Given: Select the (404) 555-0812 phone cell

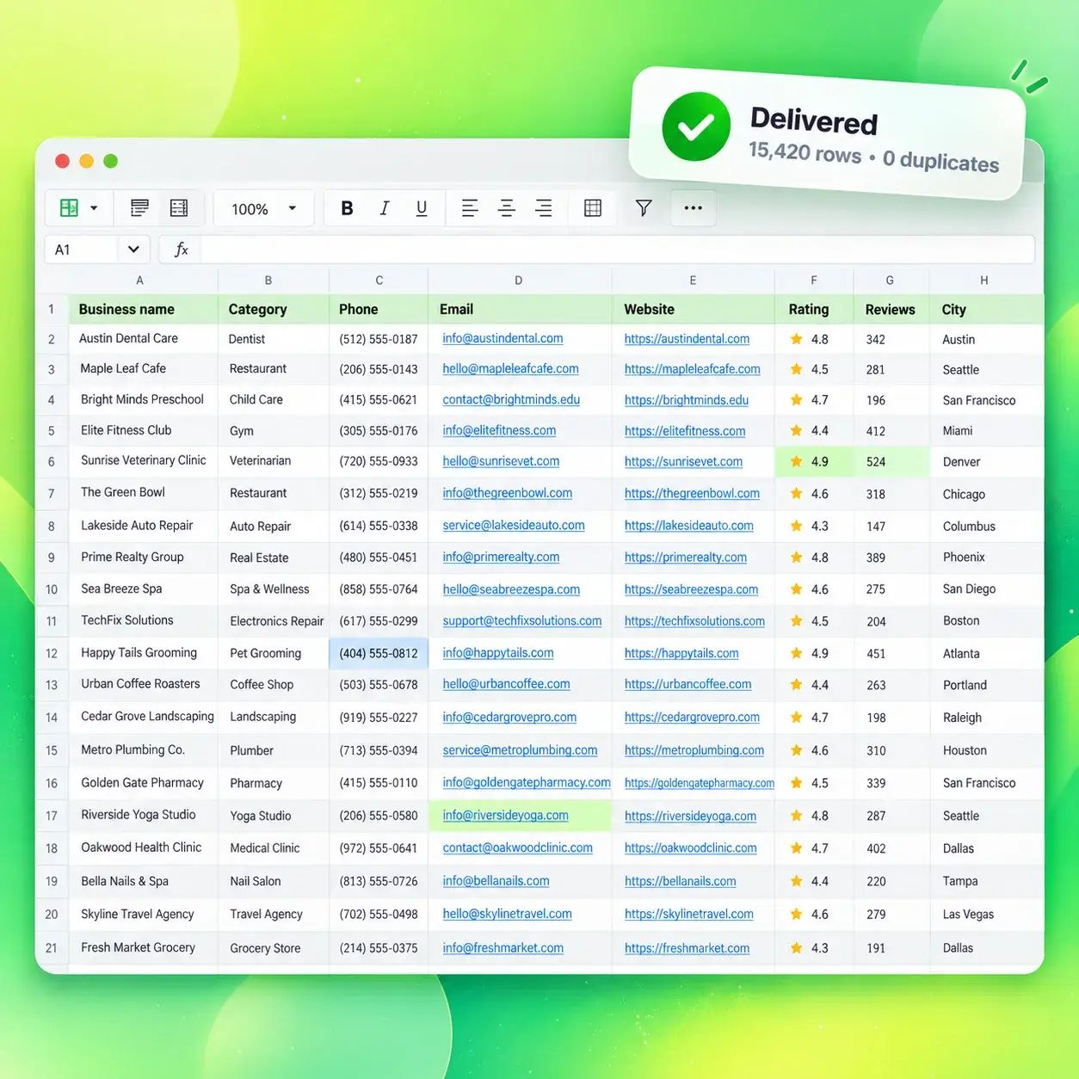Looking at the screenshot, I should (x=379, y=654).
